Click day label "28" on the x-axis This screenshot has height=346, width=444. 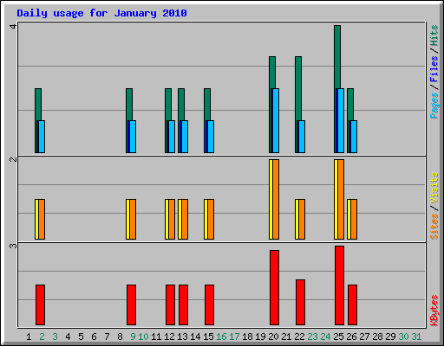click(377, 336)
